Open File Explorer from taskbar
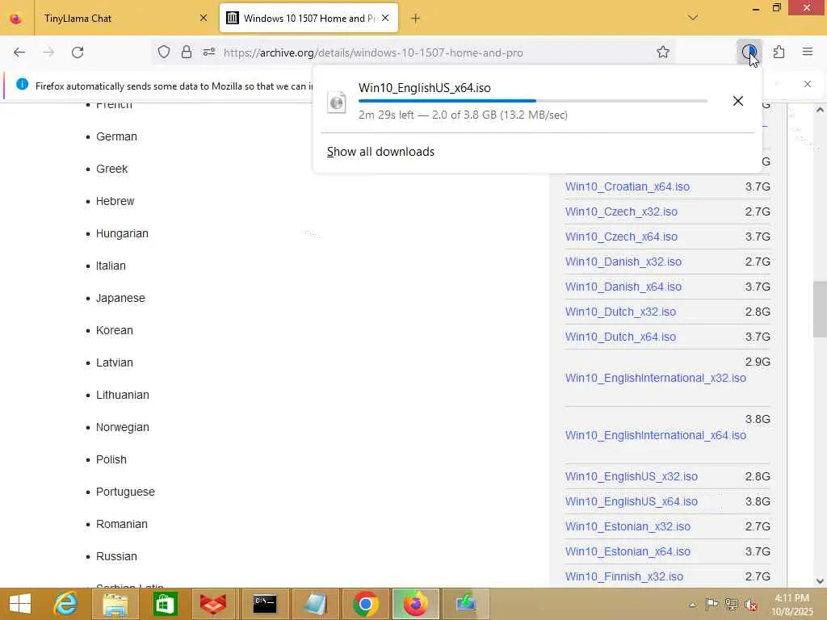The height and width of the screenshot is (620, 827). 115,604
